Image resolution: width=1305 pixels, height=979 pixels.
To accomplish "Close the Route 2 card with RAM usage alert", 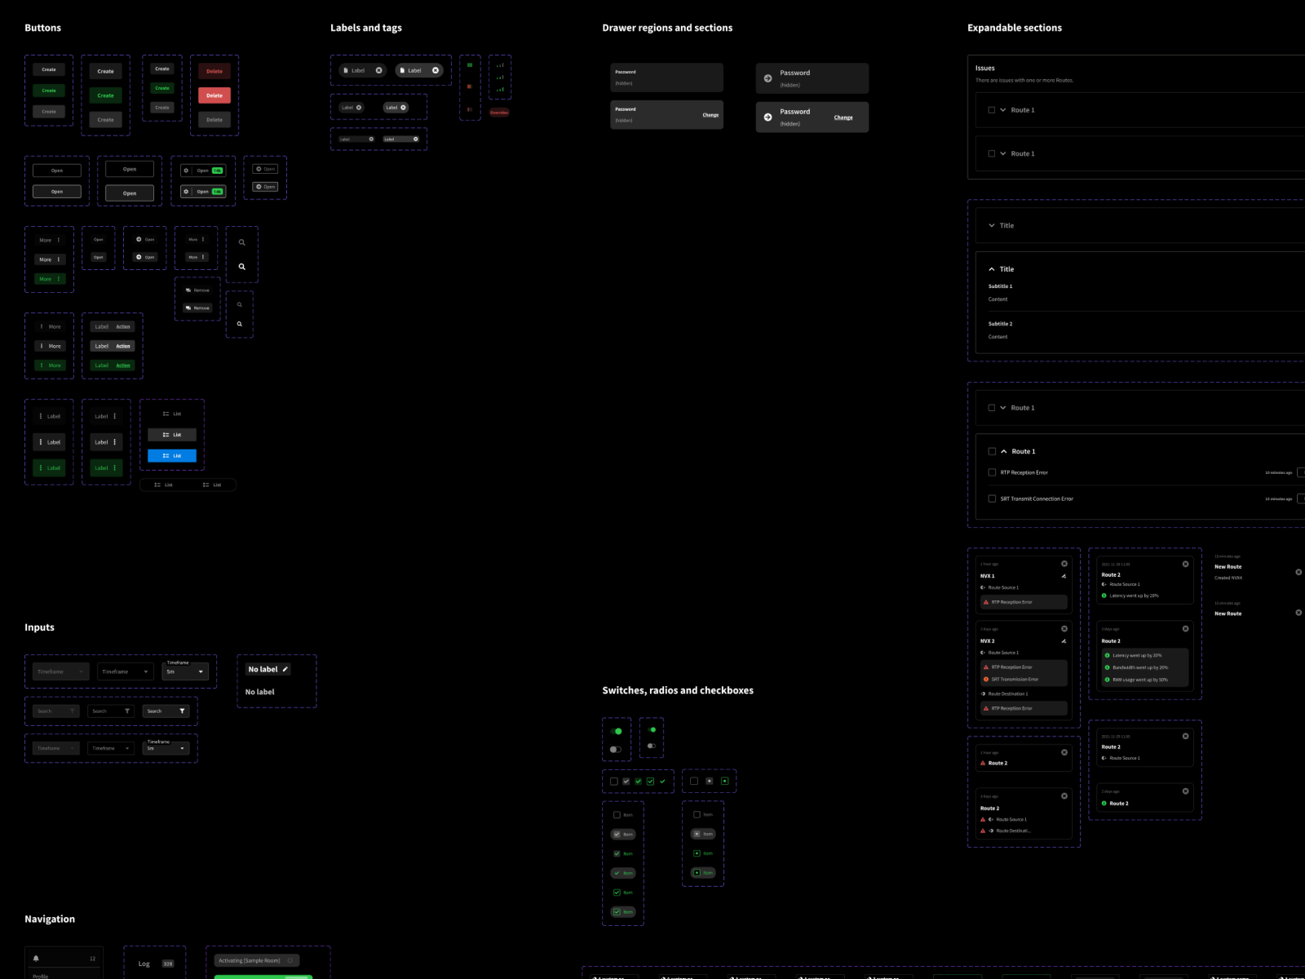I will click(x=1185, y=629).
